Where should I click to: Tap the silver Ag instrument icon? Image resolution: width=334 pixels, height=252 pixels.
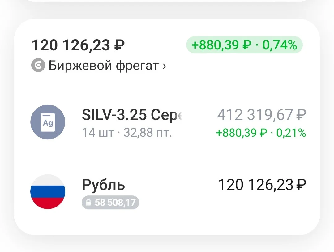[x=48, y=122]
